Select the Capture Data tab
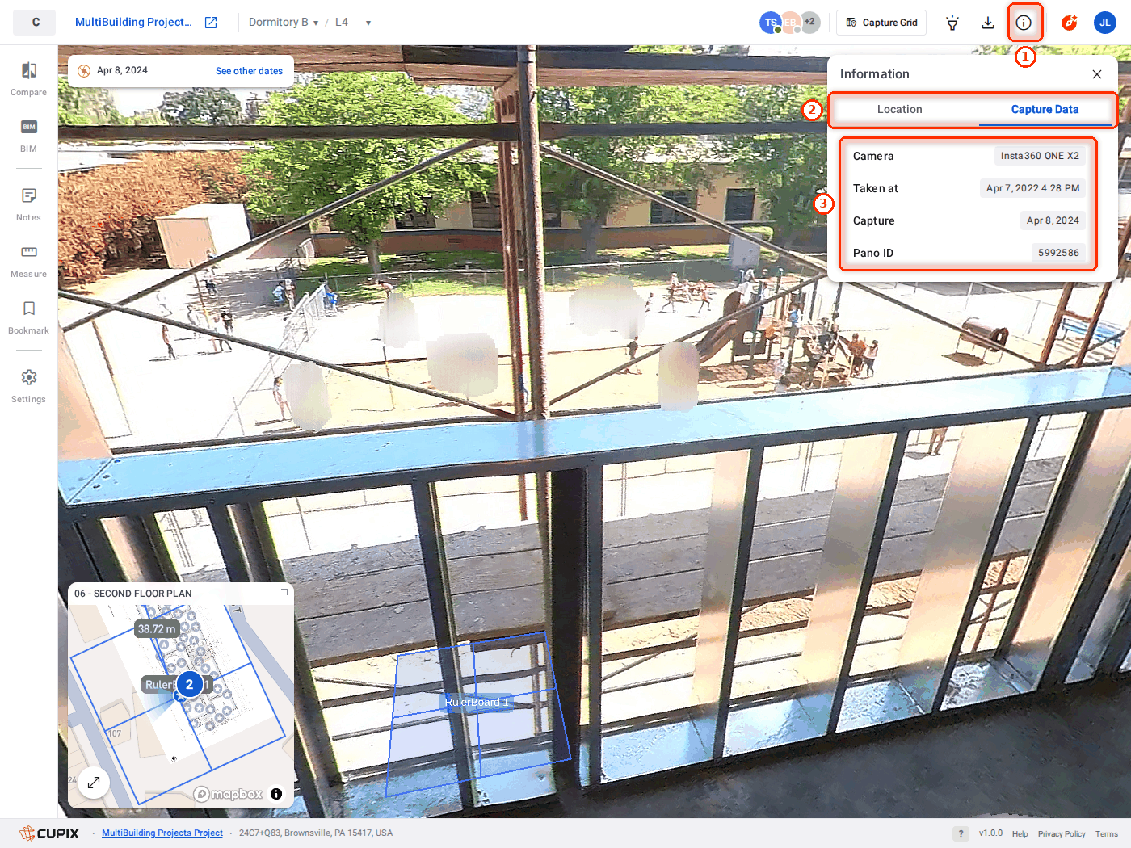 pyautogui.click(x=1045, y=109)
